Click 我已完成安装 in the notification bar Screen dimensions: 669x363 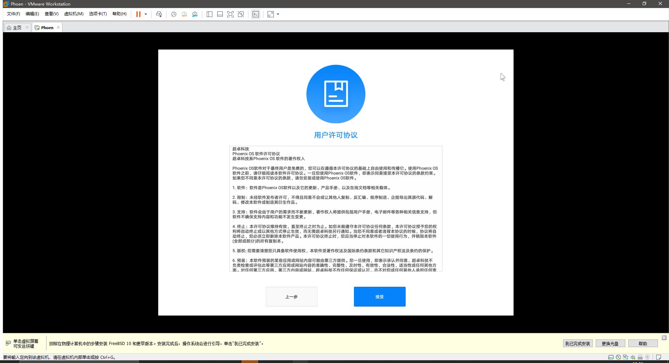point(577,344)
